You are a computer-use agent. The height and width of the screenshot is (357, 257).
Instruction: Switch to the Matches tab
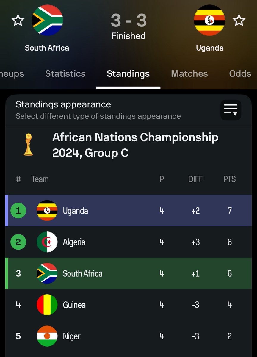point(189,74)
